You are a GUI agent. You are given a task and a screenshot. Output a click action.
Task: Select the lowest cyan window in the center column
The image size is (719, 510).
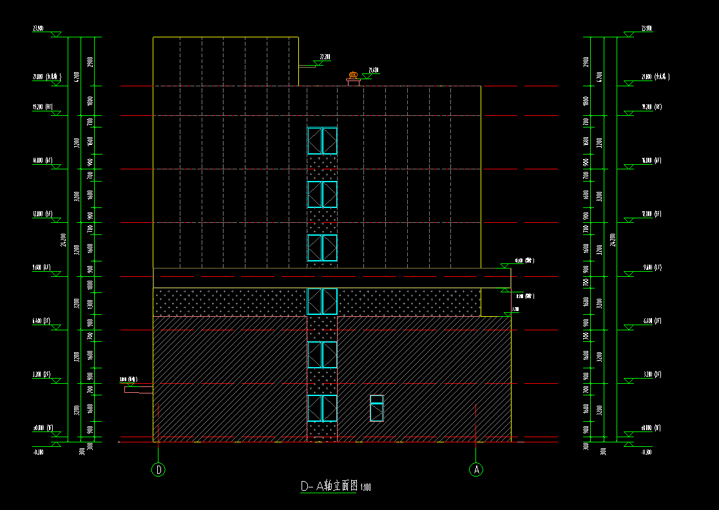(x=322, y=408)
